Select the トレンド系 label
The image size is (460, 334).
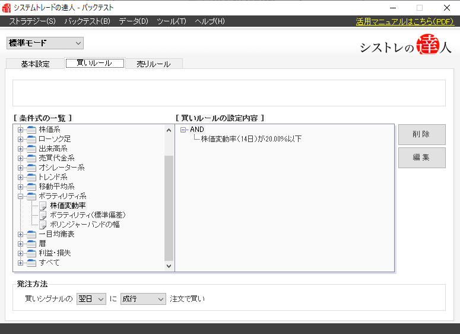tap(53, 177)
